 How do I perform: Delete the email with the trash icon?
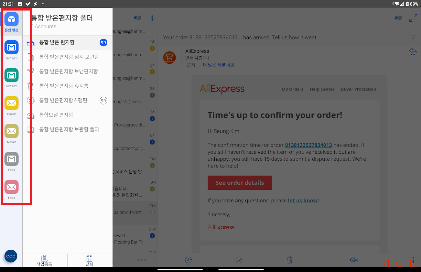click(290, 260)
